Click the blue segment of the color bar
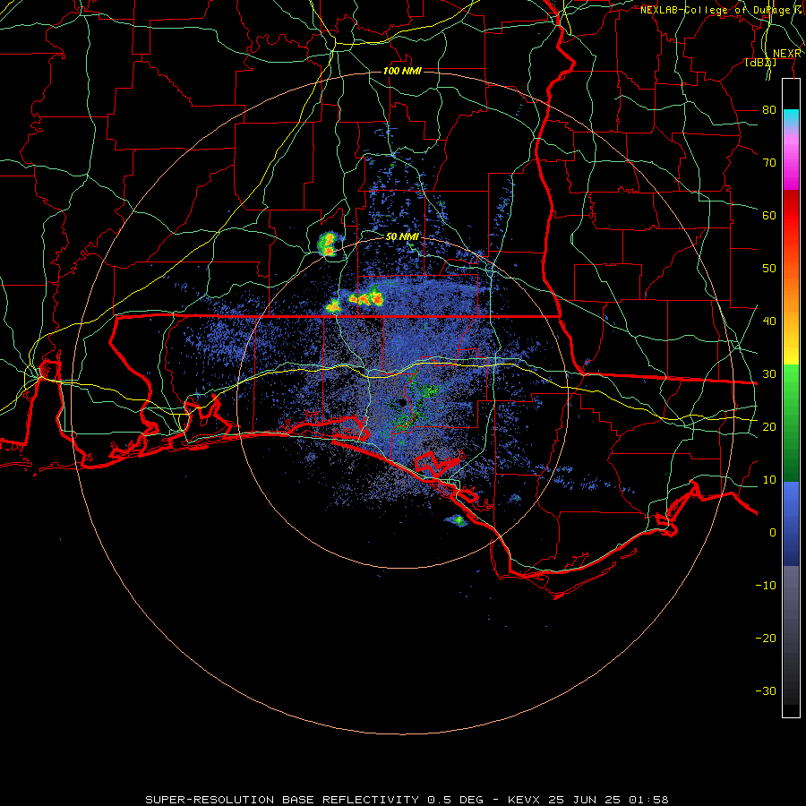This screenshot has width=806, height=806. (791, 524)
